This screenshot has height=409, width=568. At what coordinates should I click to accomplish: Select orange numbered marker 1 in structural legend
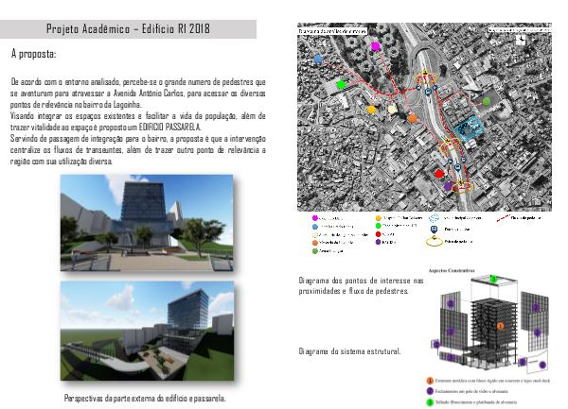click(428, 378)
